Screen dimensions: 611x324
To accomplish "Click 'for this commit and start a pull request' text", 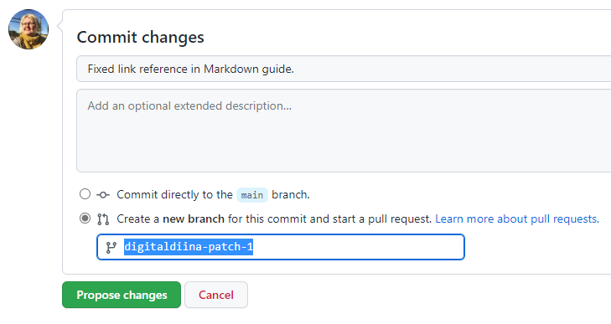I will tap(329, 219).
